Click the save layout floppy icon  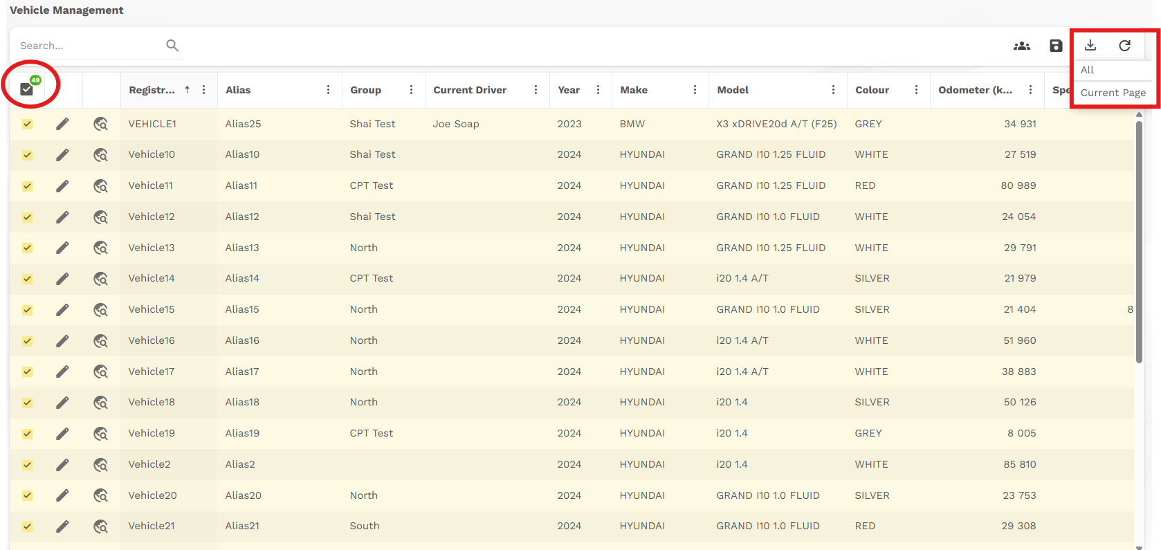pyautogui.click(x=1056, y=46)
